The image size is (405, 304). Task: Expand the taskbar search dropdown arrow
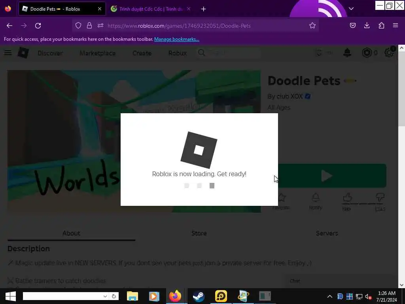105,296
